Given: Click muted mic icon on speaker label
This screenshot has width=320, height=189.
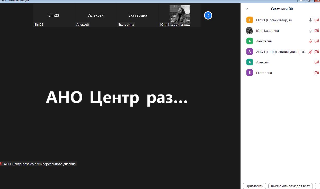Looking at the screenshot, I should [x=1, y=164].
